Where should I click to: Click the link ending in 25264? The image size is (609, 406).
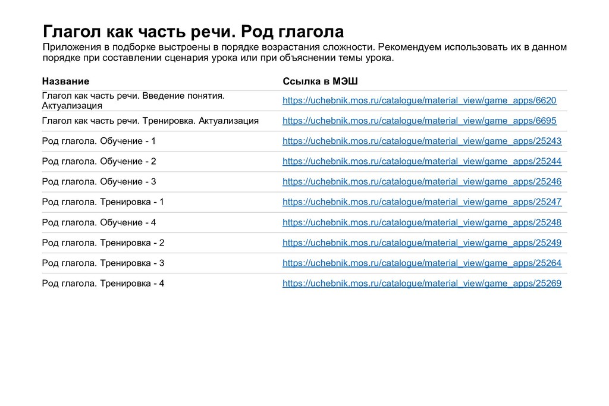tap(422, 263)
